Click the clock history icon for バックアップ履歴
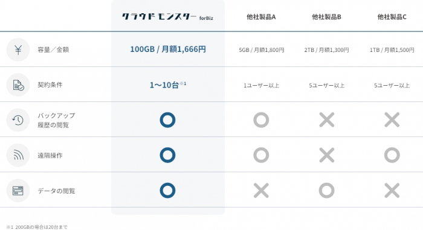The width and height of the screenshot is (423, 230). (x=18, y=120)
